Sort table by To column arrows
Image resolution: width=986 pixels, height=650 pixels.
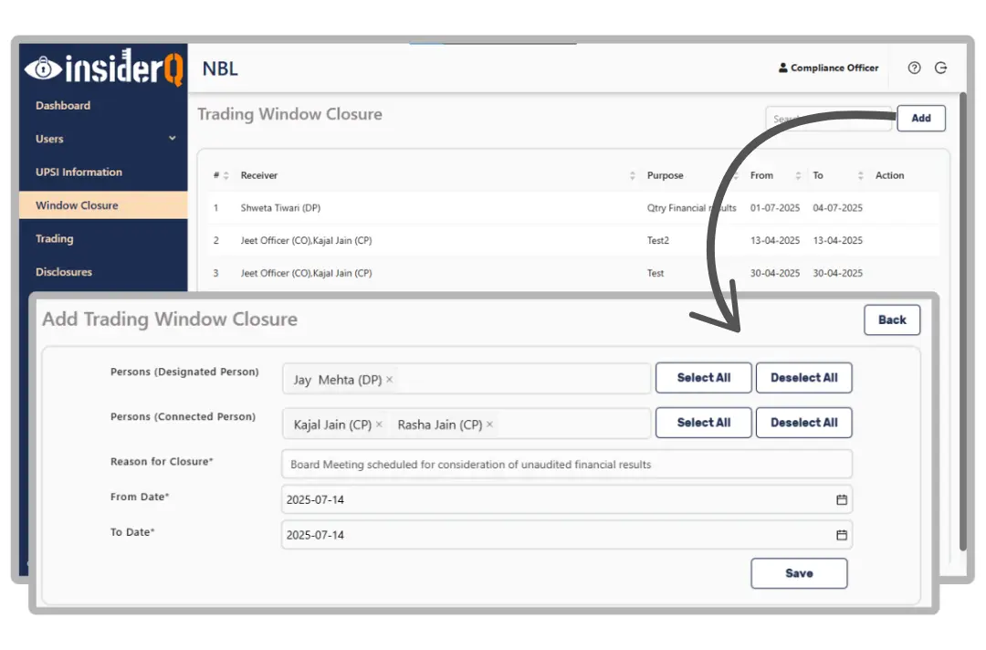click(x=860, y=175)
